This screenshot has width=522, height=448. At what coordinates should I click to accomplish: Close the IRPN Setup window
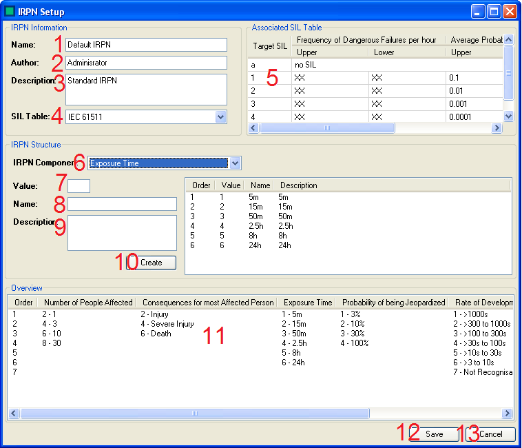click(x=510, y=12)
